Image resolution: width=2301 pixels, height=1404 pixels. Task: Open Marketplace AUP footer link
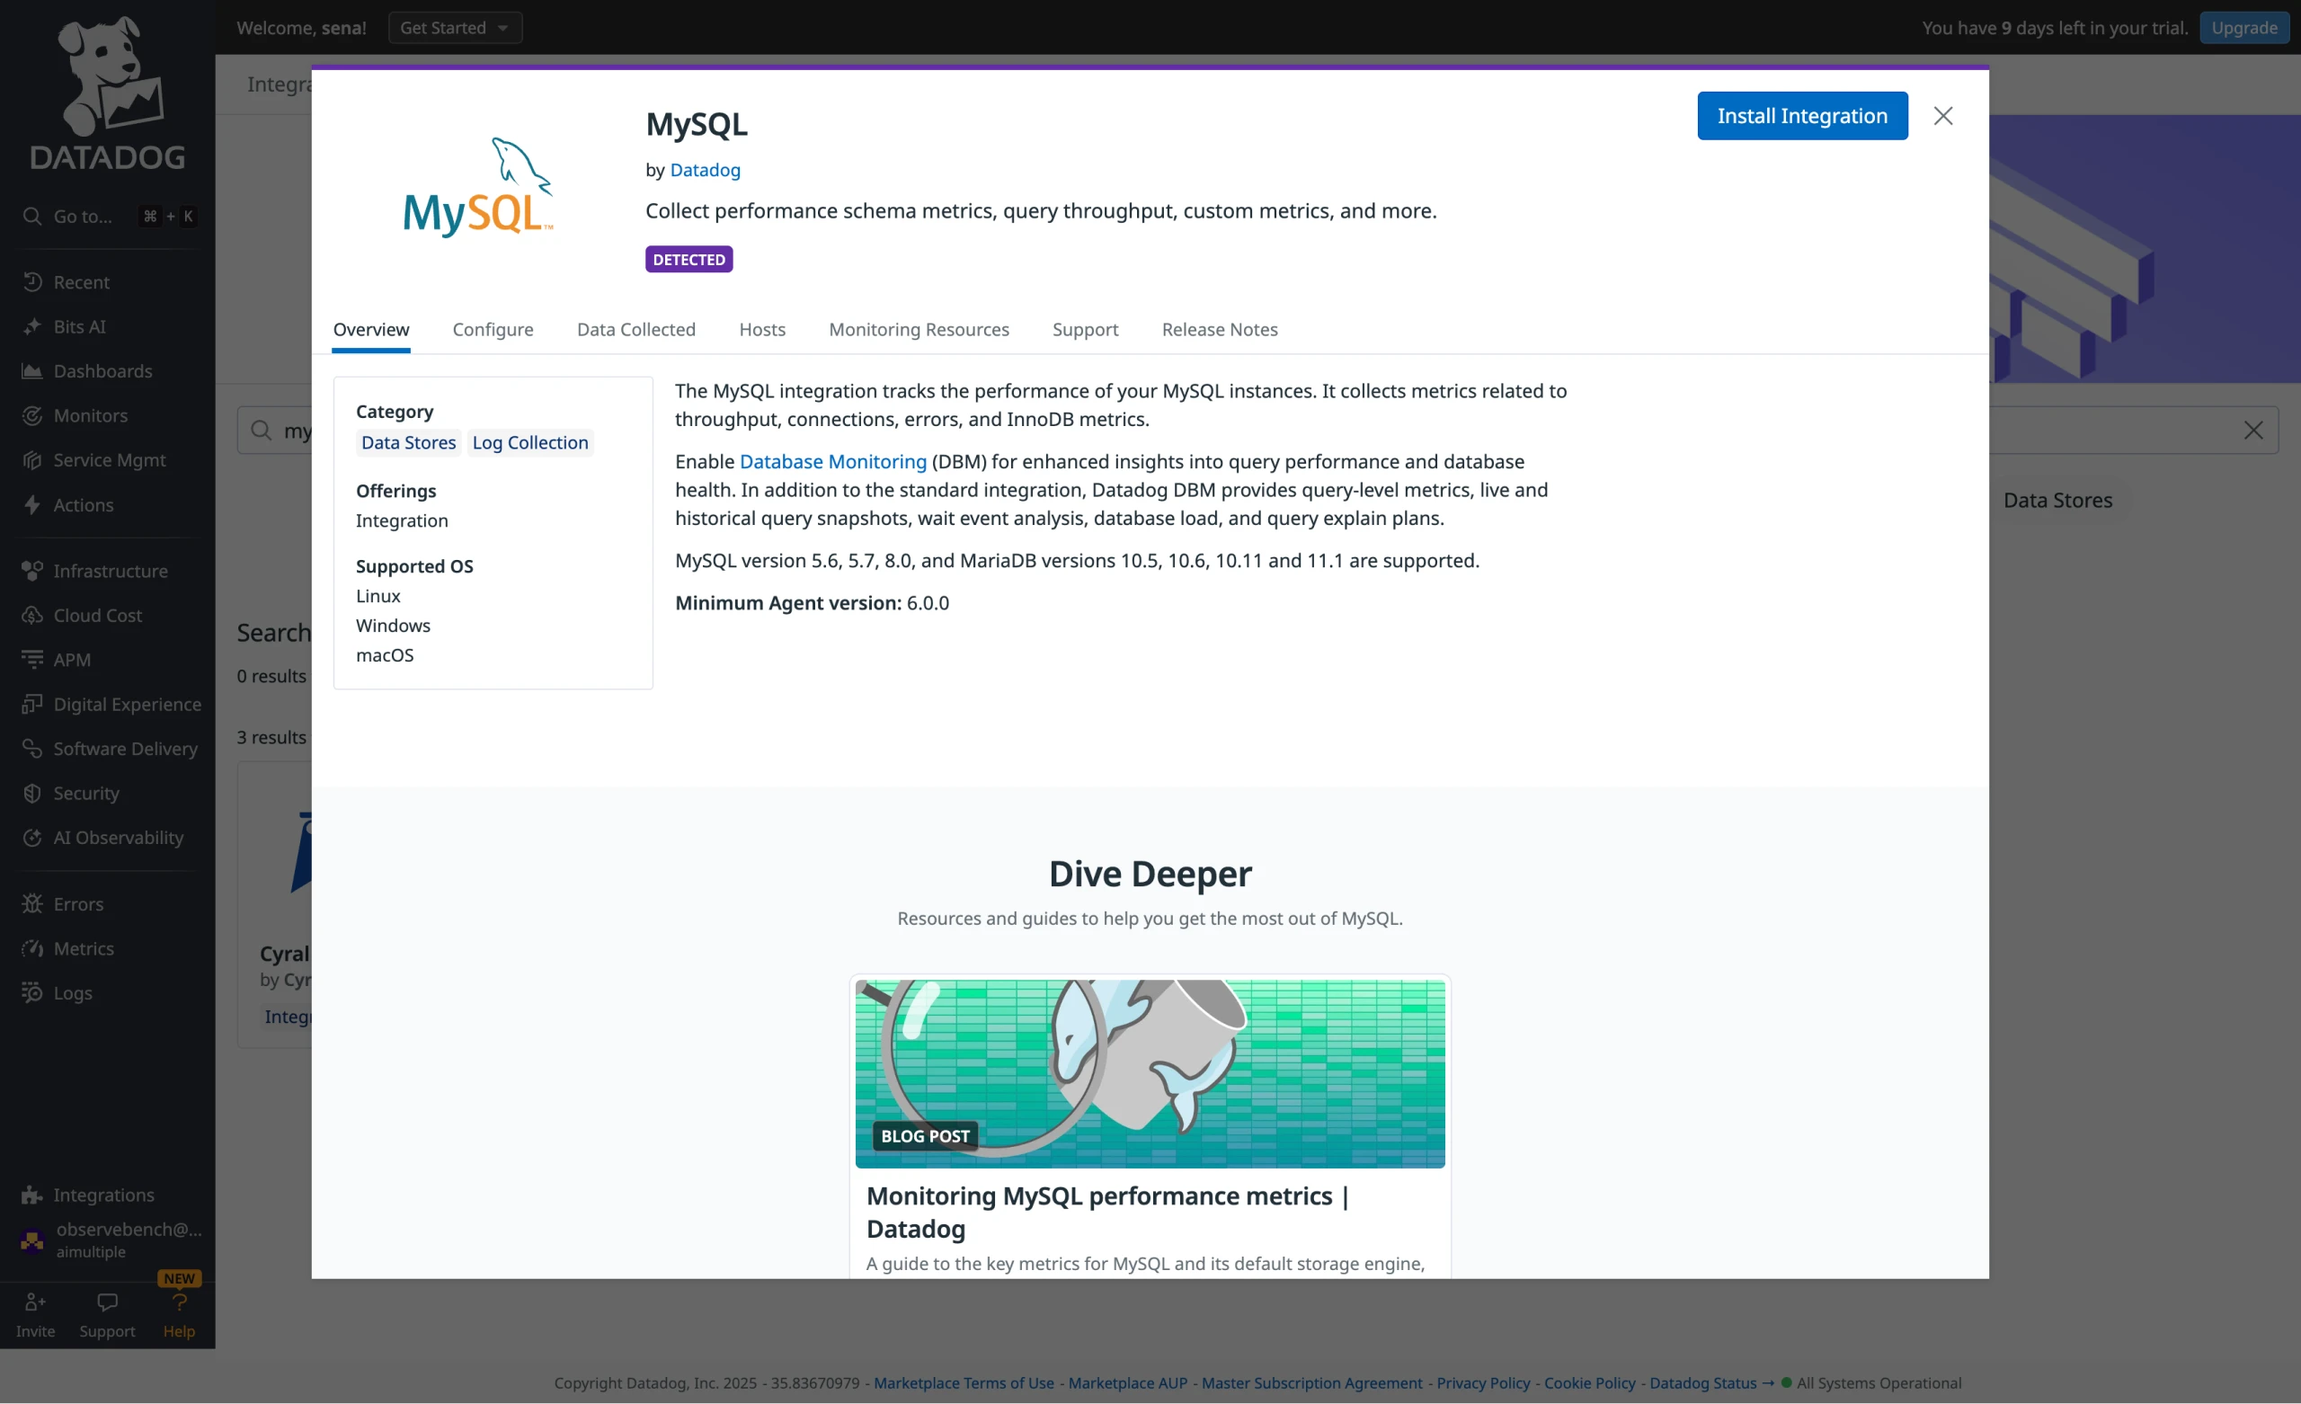(x=1127, y=1382)
